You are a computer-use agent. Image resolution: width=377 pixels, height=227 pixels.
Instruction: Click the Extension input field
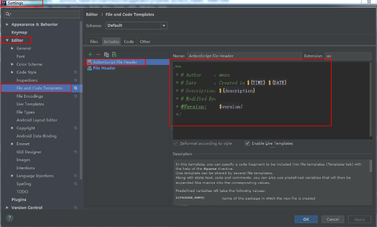pyautogui.click(x=348, y=56)
